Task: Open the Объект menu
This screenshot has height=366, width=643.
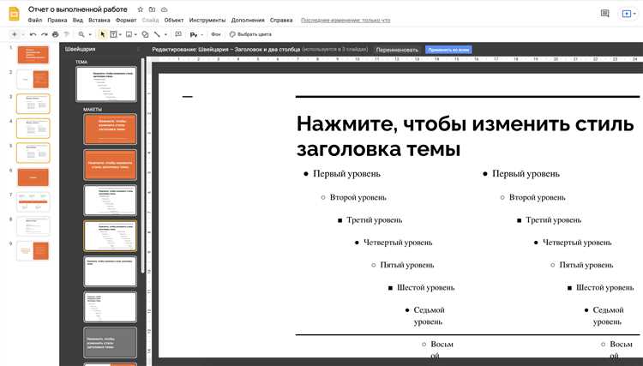Action: tap(174, 20)
